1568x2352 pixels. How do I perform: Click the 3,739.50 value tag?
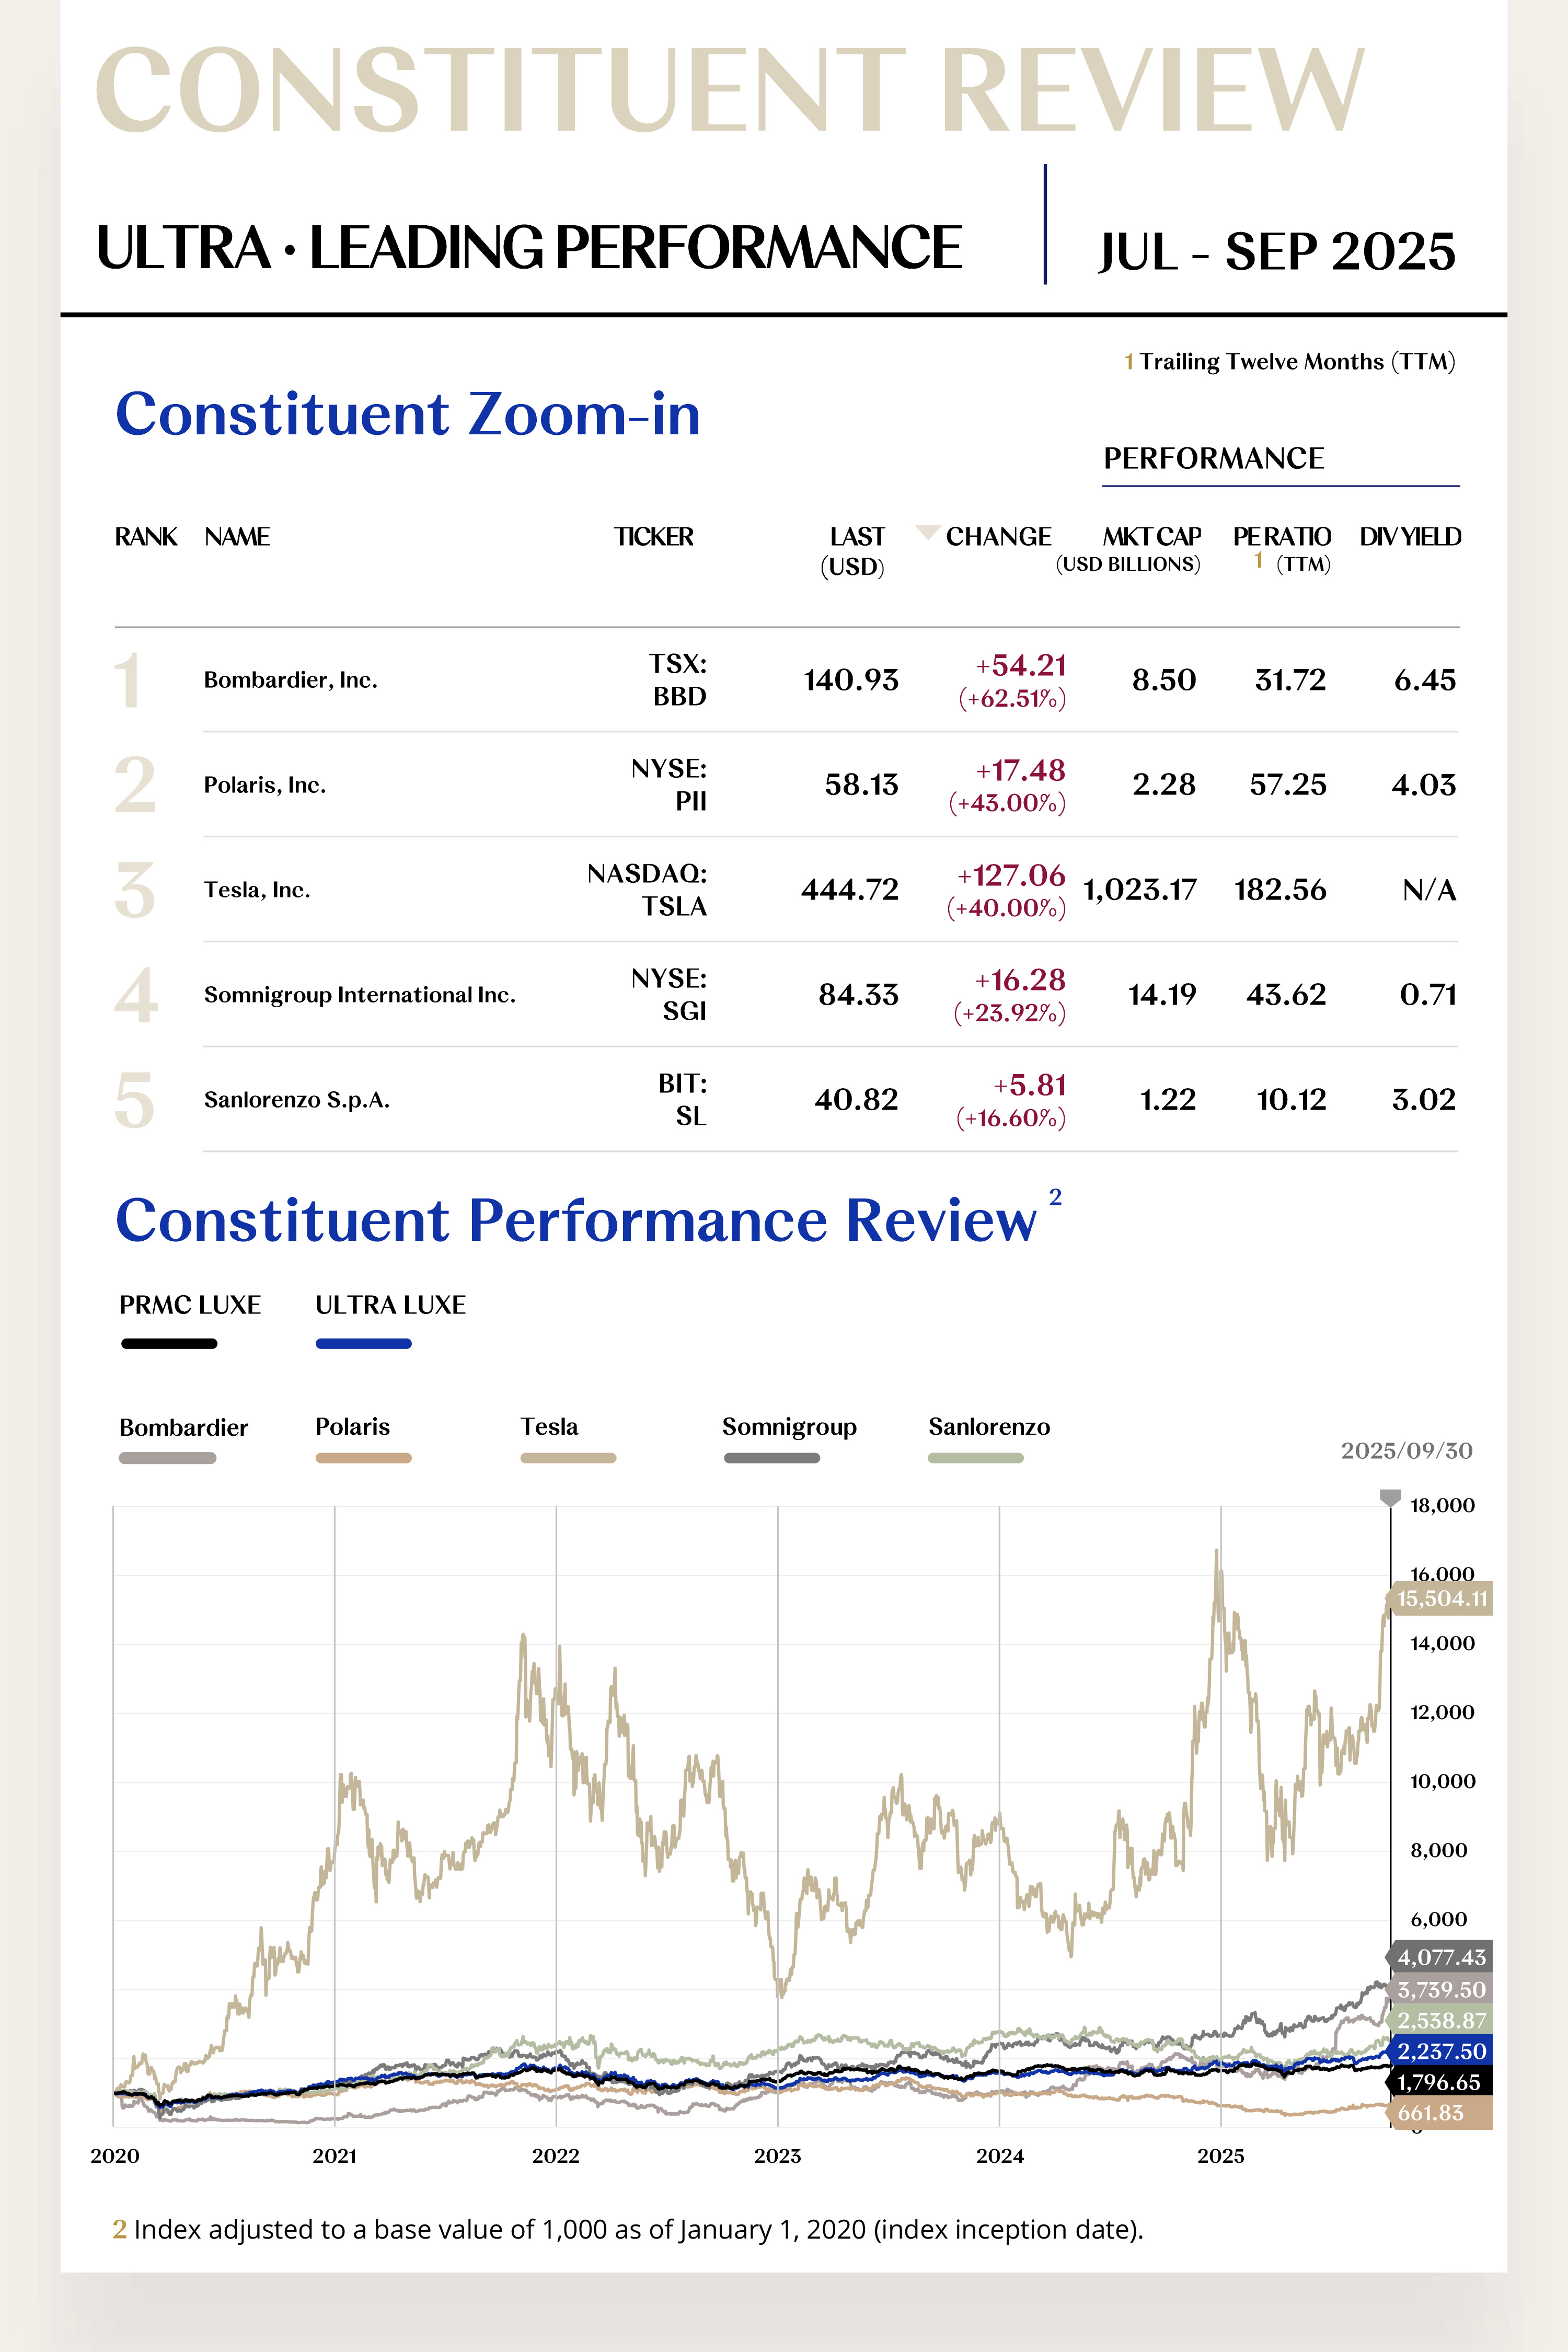click(x=1441, y=1989)
